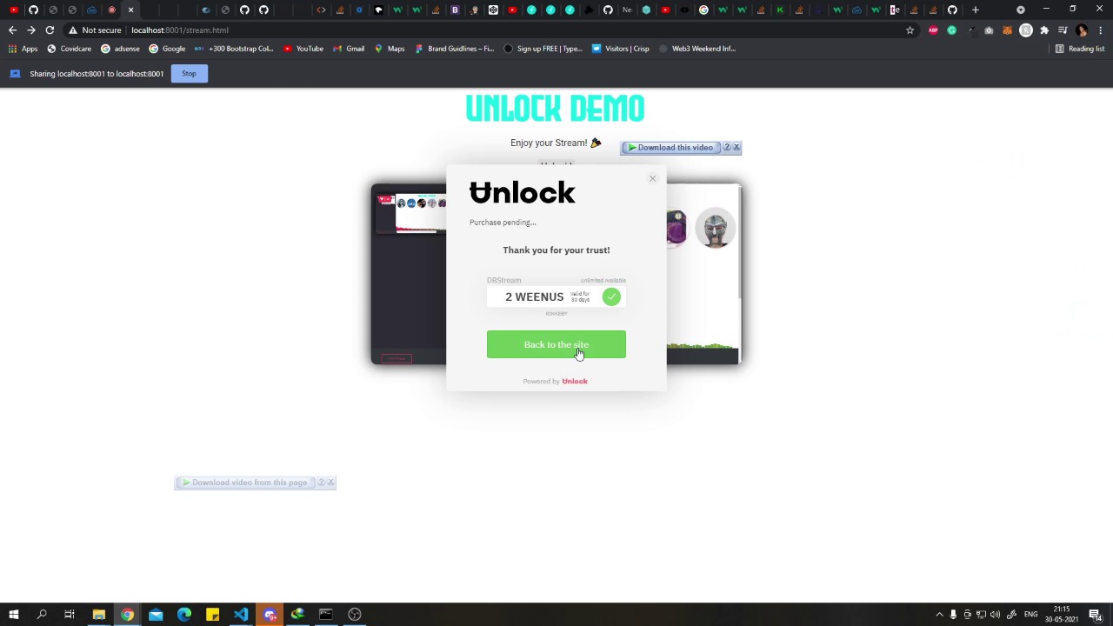Click the UNLOCK DEMO heading
Image resolution: width=1113 pixels, height=626 pixels.
[555, 109]
